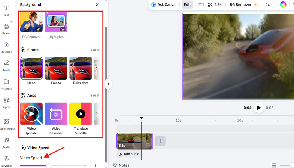Play the video preview
This screenshot has height=168, width=294.
click(x=259, y=108)
